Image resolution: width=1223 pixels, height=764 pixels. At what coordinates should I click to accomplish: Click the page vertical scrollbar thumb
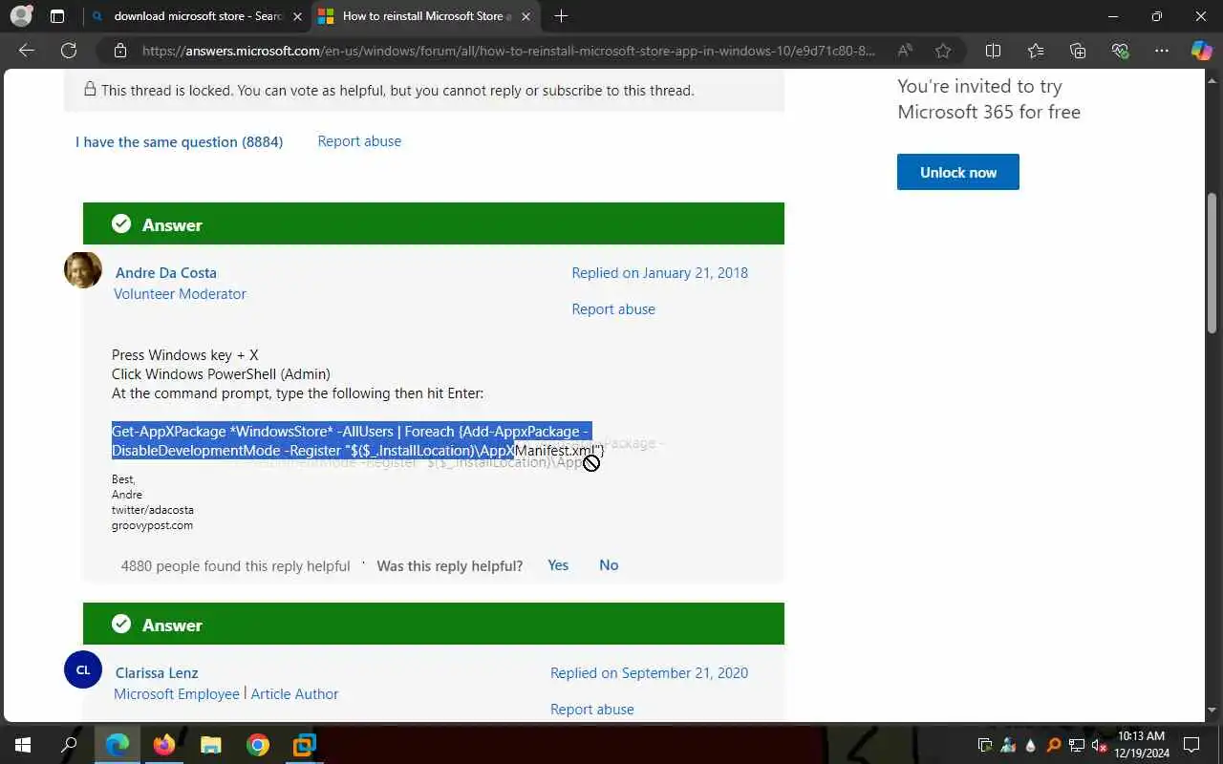(1212, 263)
